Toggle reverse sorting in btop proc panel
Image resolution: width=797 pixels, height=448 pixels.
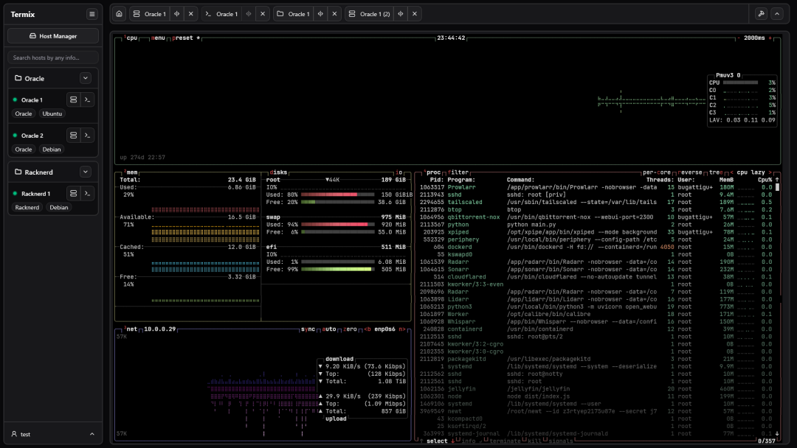click(x=691, y=172)
